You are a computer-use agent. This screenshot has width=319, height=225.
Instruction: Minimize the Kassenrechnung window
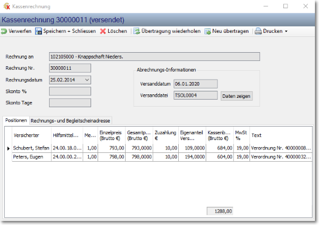(266, 6)
